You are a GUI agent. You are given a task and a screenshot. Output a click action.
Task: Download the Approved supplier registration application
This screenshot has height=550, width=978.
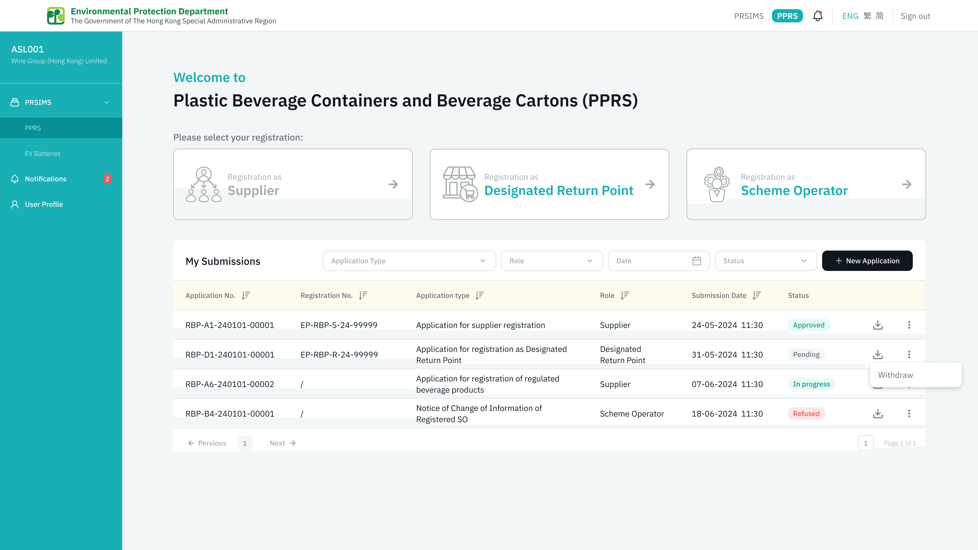click(878, 325)
